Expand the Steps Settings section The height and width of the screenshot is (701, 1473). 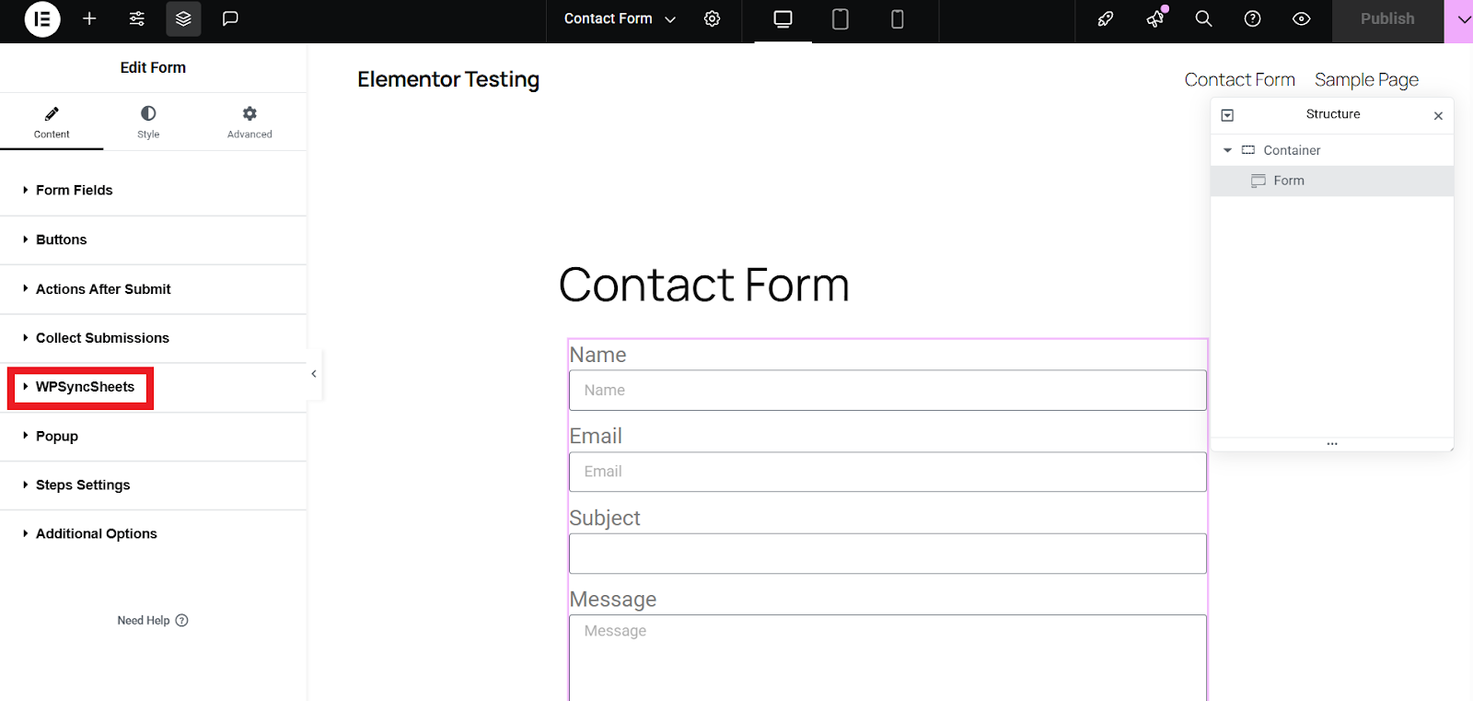pyautogui.click(x=153, y=485)
